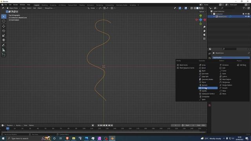This screenshot has width=251, height=141.
Task: Open the timeline Keying dropdown
Action: point(19,125)
